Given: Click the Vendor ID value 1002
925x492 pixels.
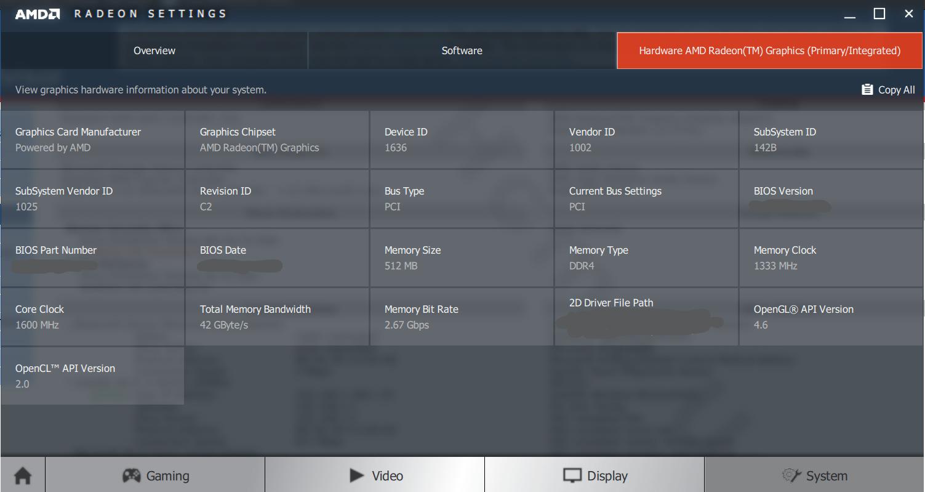Looking at the screenshot, I should point(580,148).
